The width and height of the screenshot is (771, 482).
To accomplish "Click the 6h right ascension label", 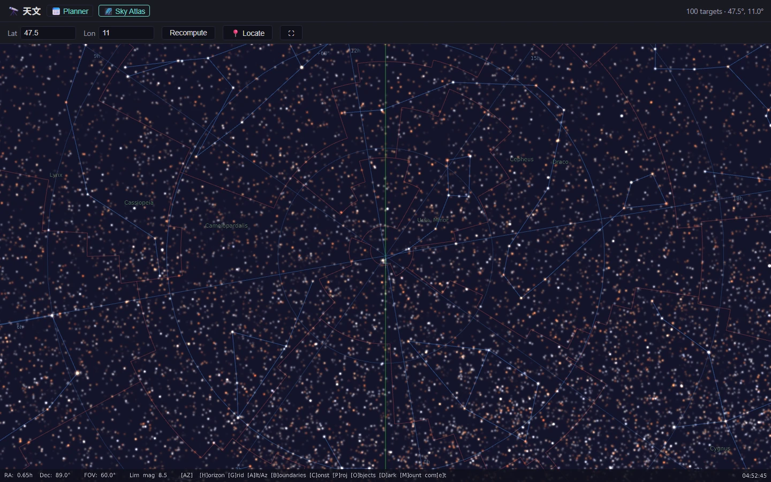I will tap(19, 327).
